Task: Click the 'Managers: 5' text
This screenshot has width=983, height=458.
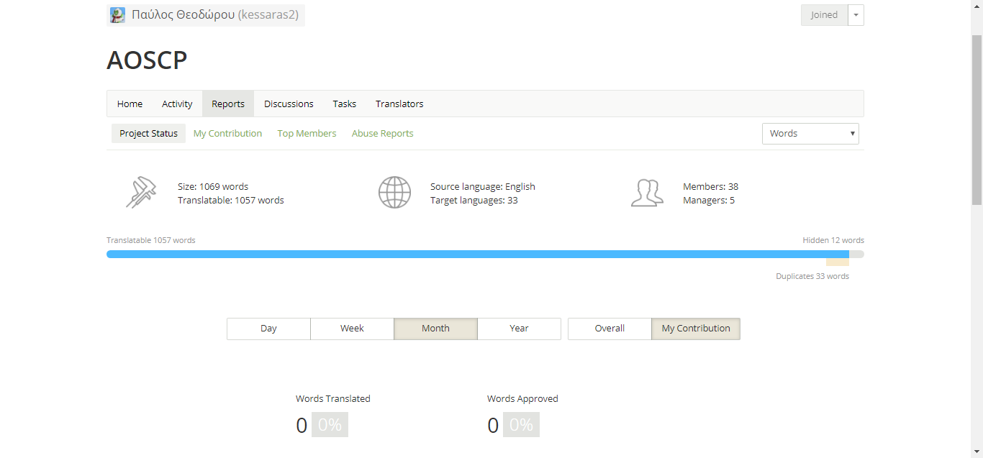Action: point(709,201)
